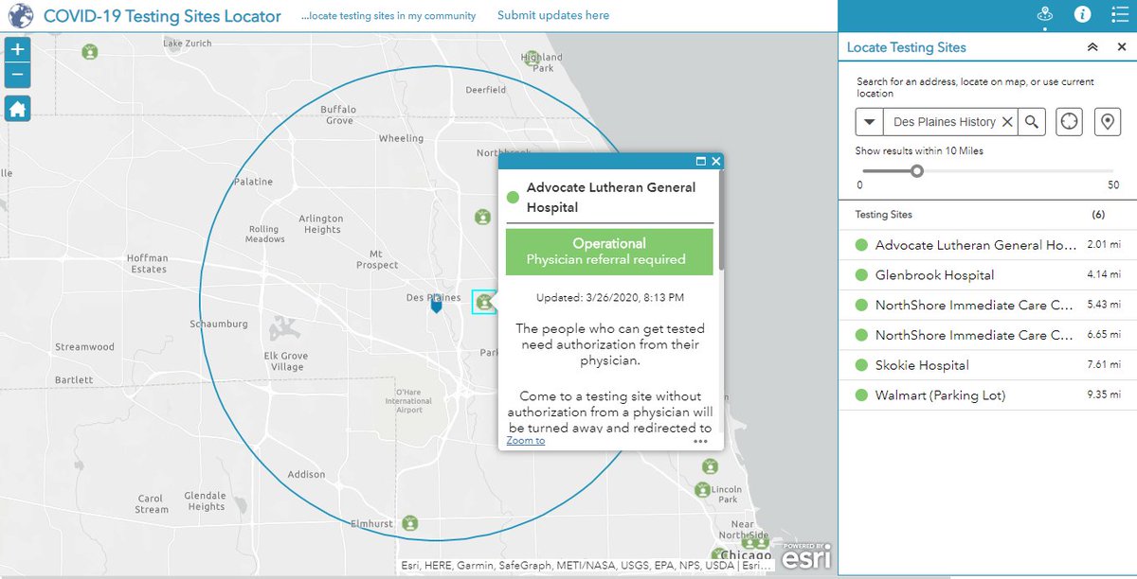Use current location button
Screen dimensions: 1137x579
1069,122
